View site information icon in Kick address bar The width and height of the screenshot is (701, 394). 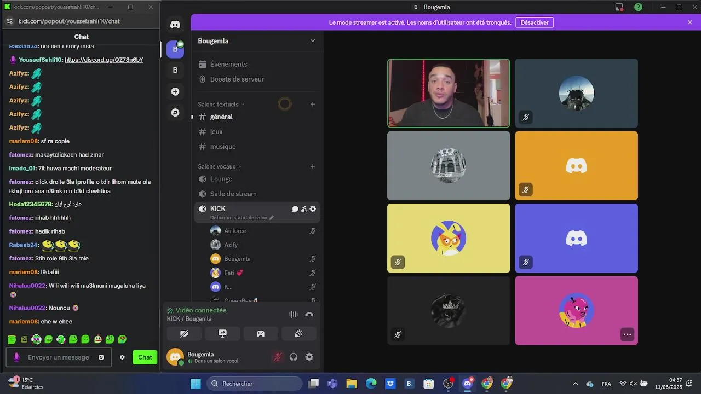[x=9, y=21]
